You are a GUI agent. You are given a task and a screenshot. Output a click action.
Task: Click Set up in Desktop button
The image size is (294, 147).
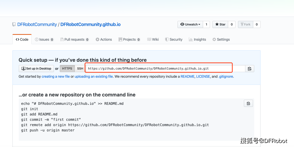(x=36, y=69)
